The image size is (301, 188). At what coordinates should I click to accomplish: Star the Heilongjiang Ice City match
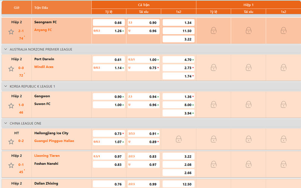[11, 142]
